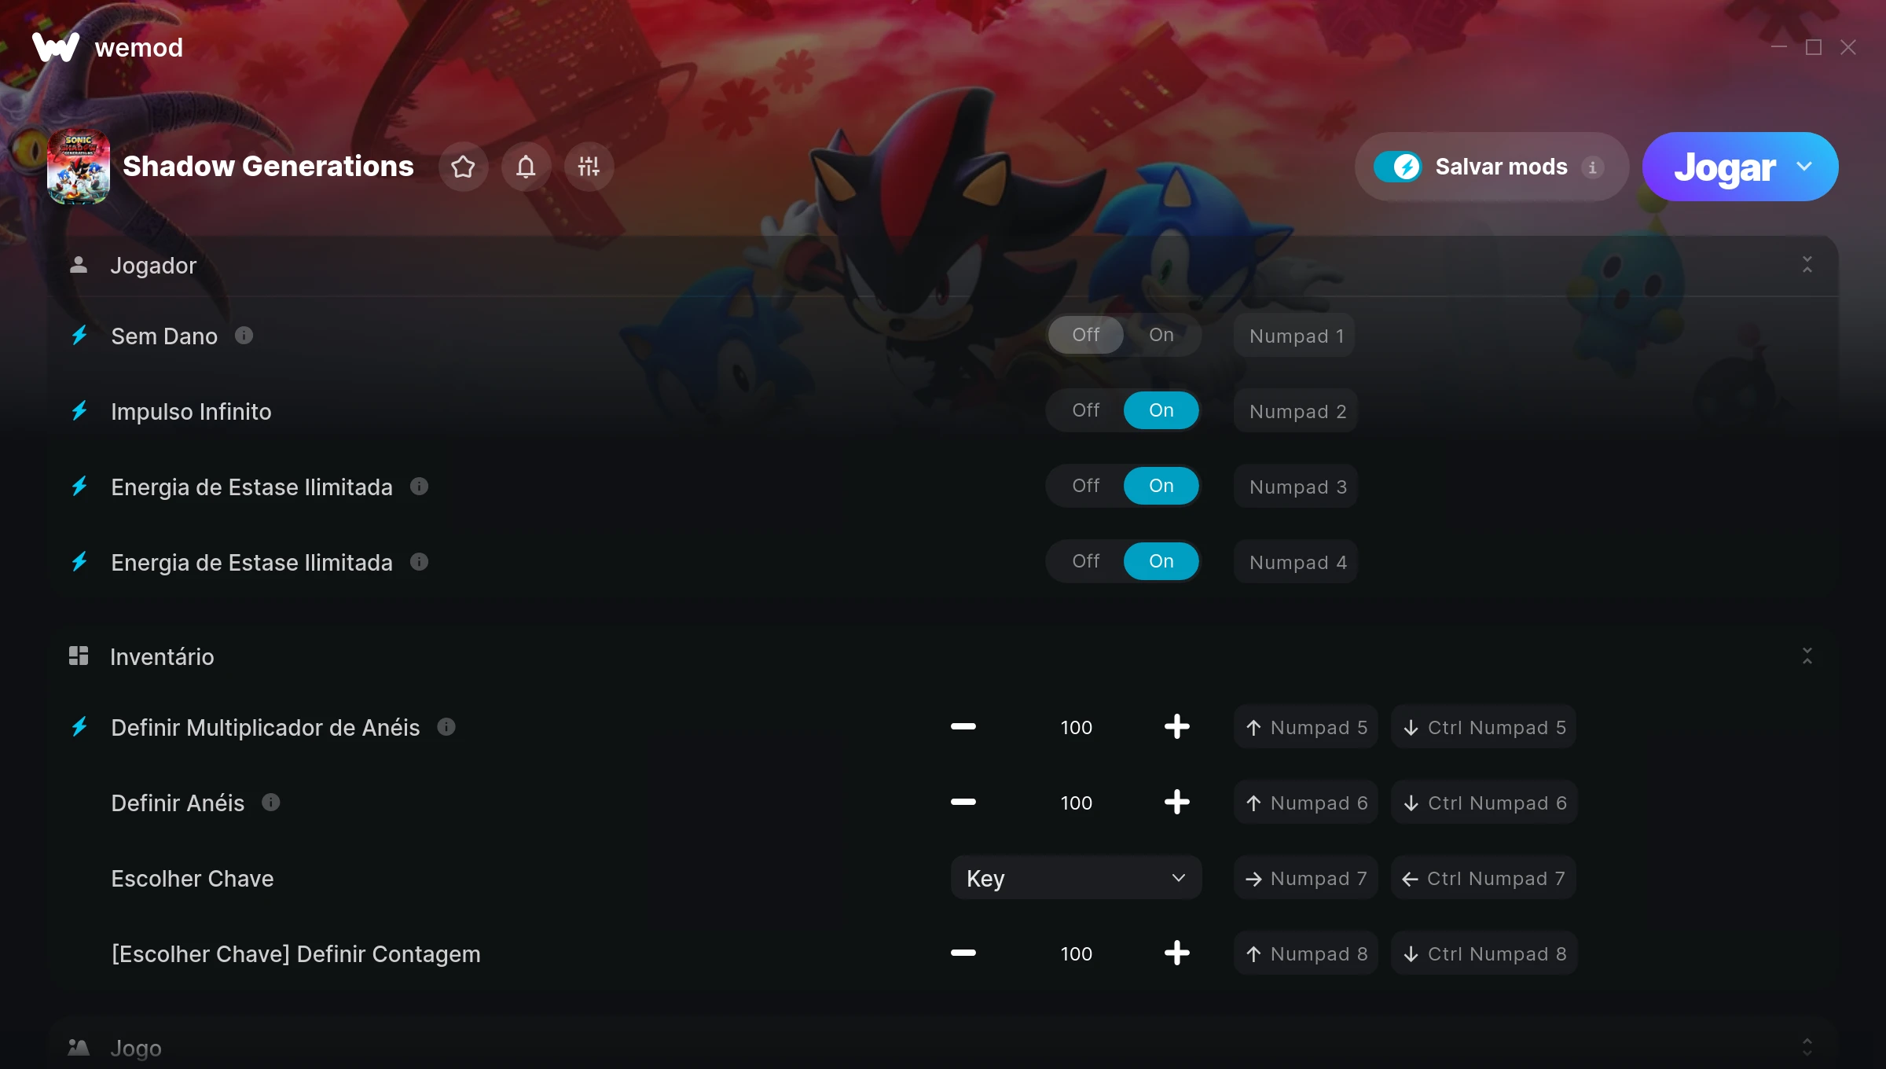Turn on the Sem Dano cheat
Image resolution: width=1886 pixels, height=1069 pixels.
1161,335
